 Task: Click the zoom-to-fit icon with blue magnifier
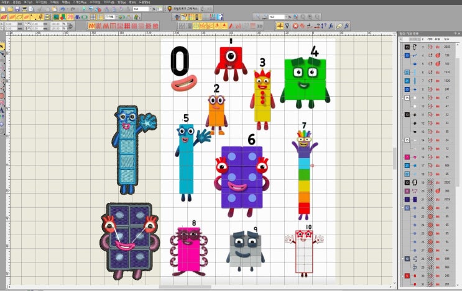295,17
